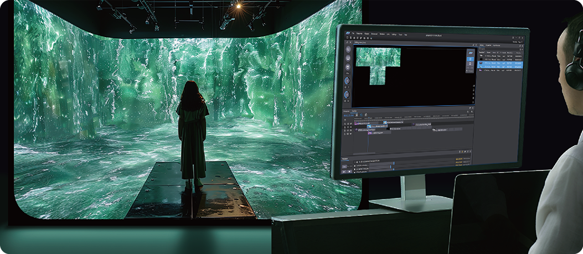The height and width of the screenshot is (254, 583).
Task: Click the app logo left of the menu bar
Action: click(x=348, y=33)
